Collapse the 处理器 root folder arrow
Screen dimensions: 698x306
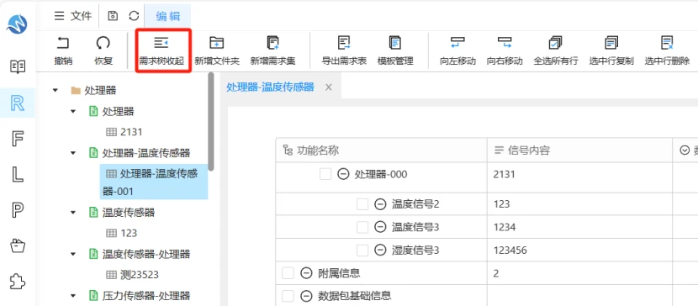(56, 90)
